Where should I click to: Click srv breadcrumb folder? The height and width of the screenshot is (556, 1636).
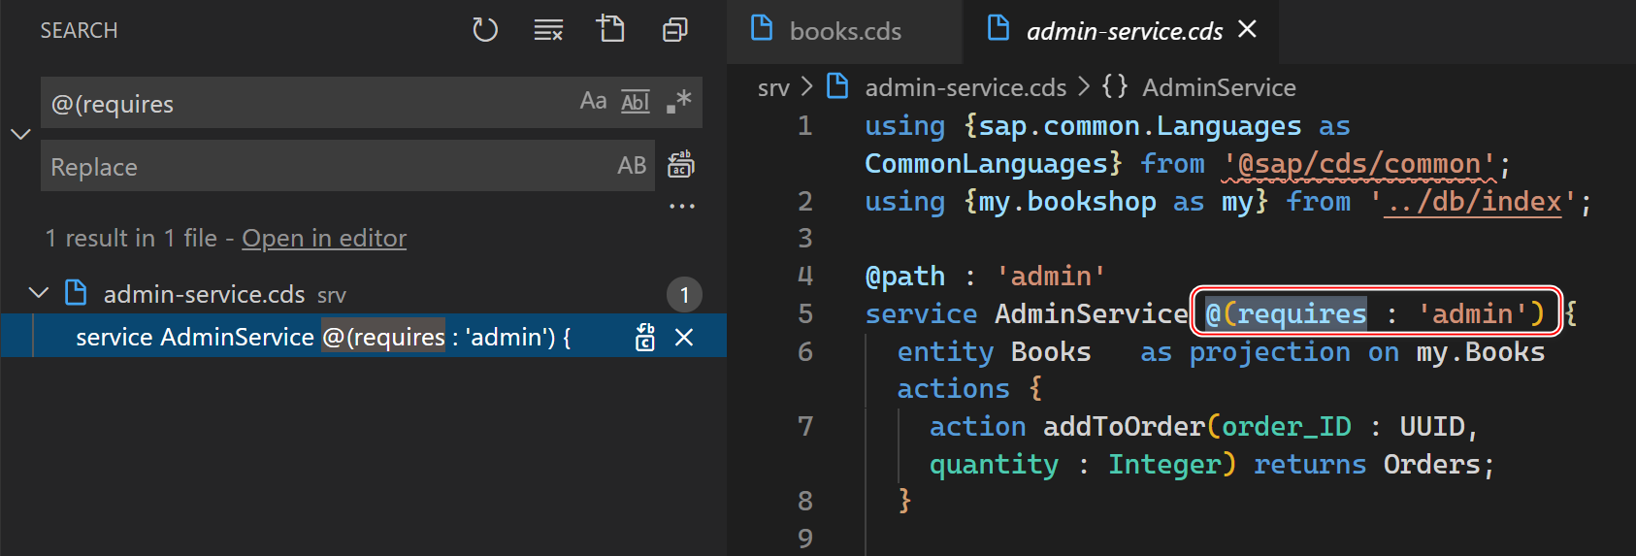(x=773, y=87)
